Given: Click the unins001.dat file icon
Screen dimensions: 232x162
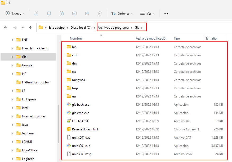Looking at the screenshot, I should point(69,137).
